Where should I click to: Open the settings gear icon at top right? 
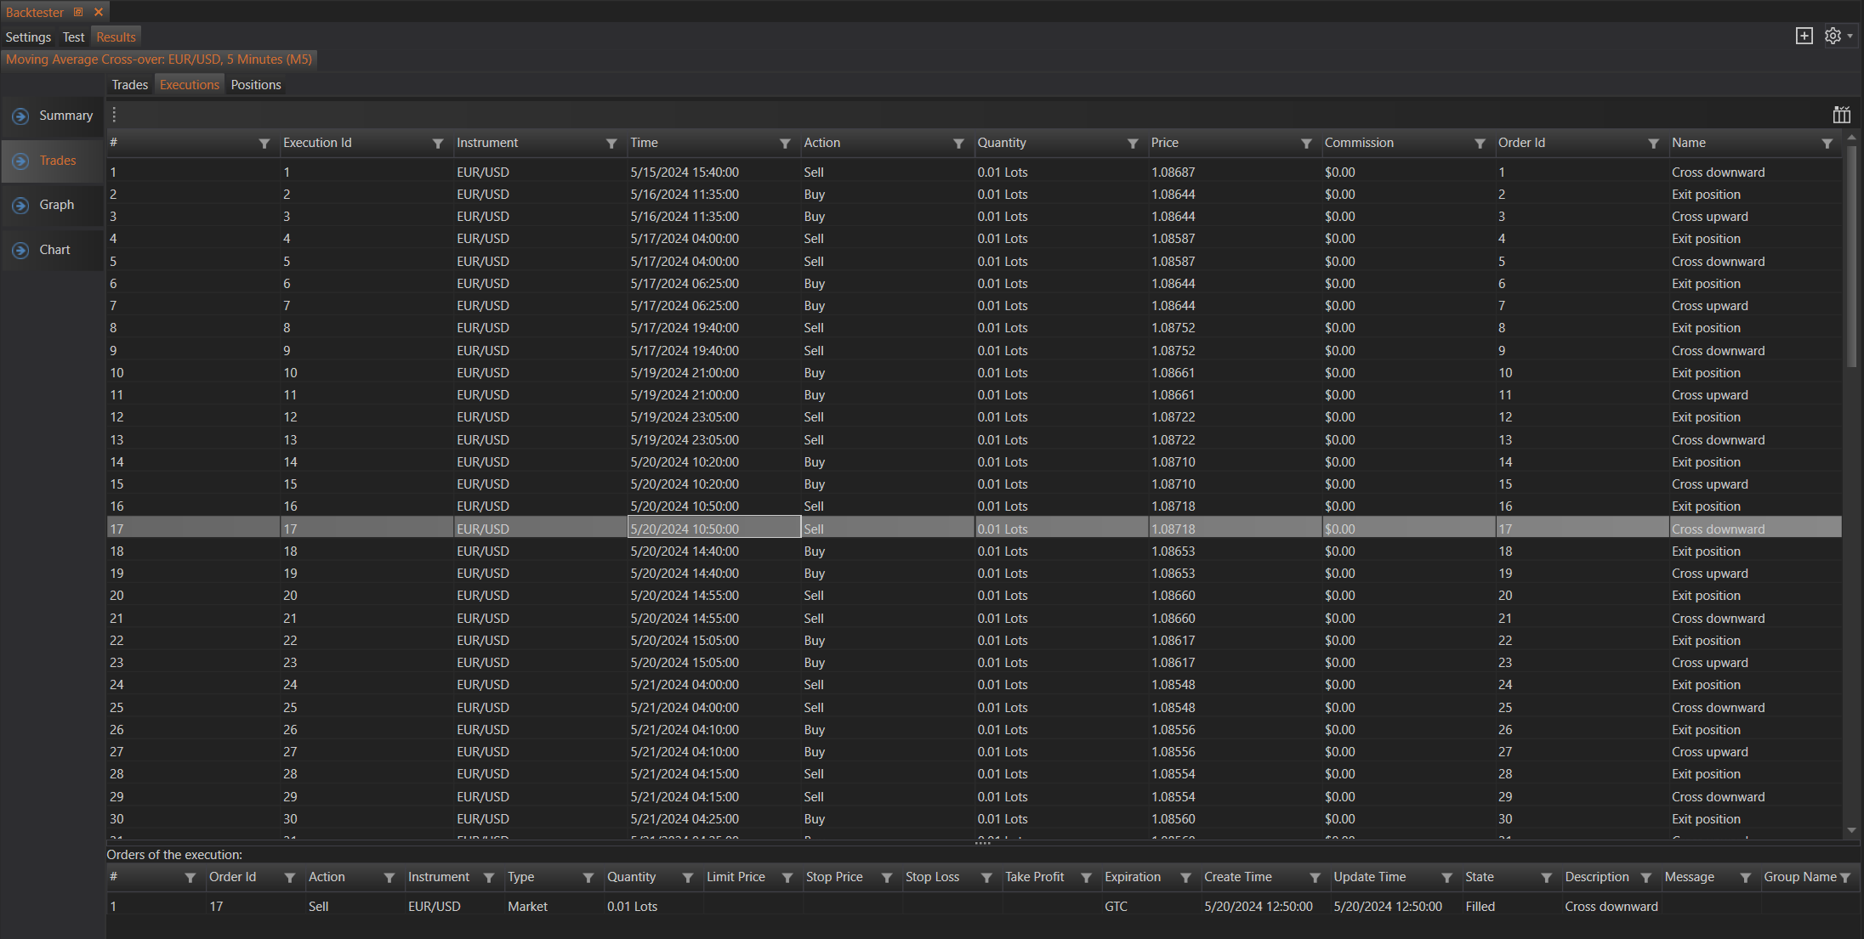[x=1833, y=36]
